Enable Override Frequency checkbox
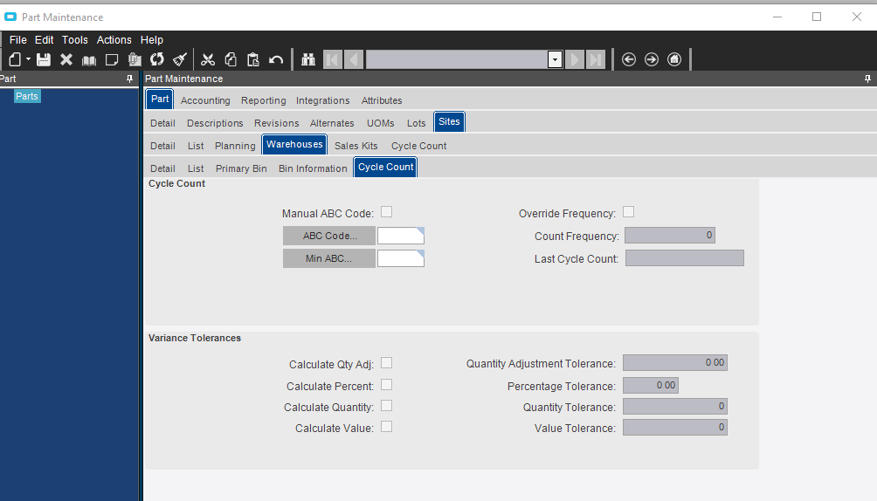This screenshot has width=877, height=501. [629, 212]
